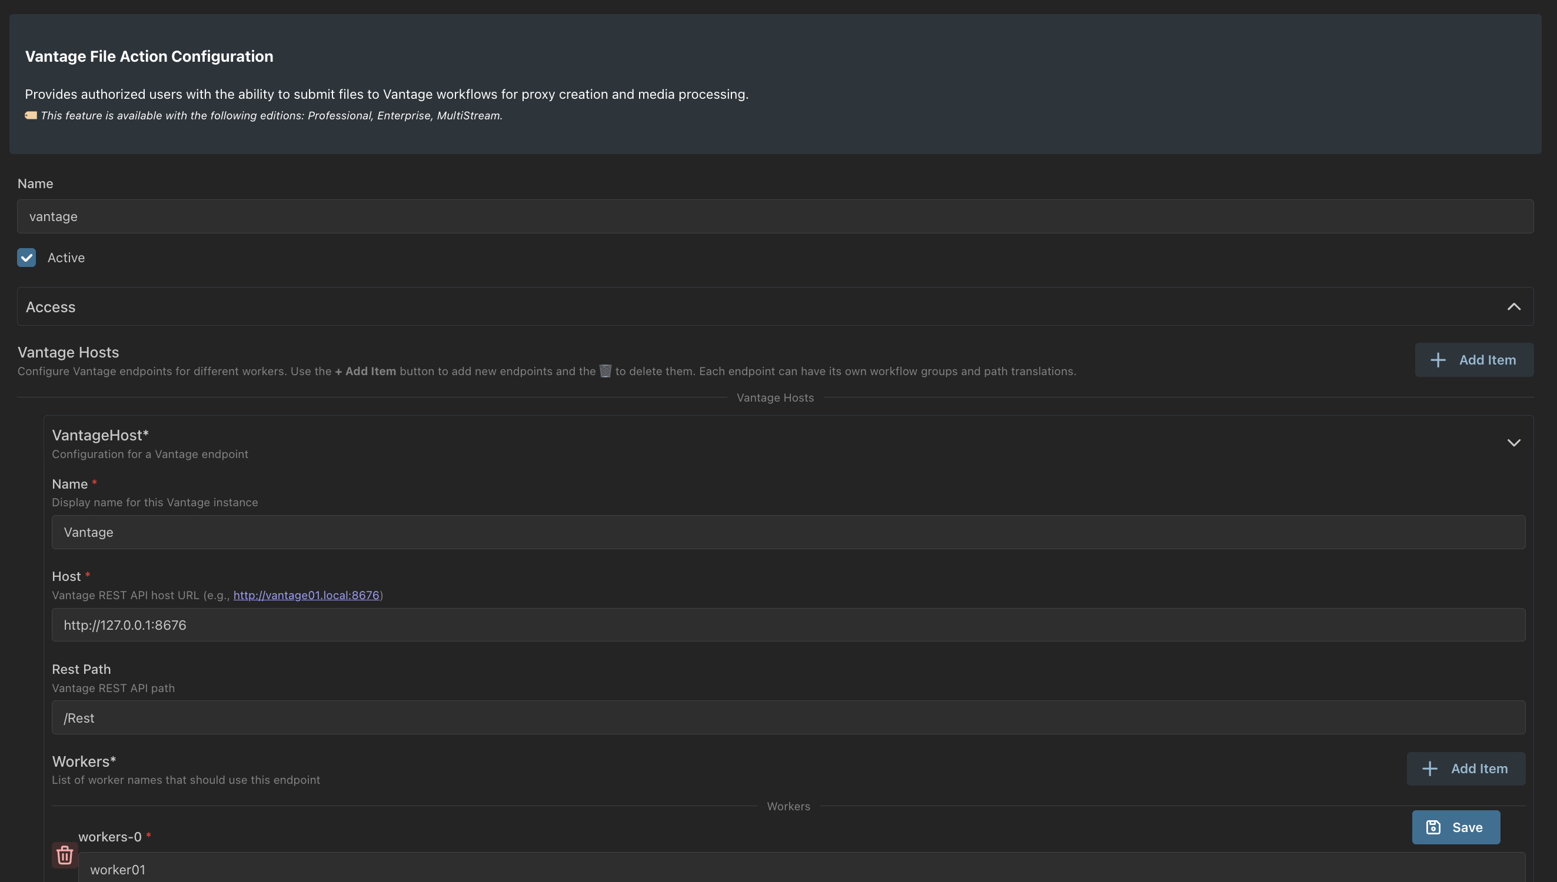Select the 'Provides authorized users' description sentence
This screenshot has width=1557, height=882.
point(387,95)
